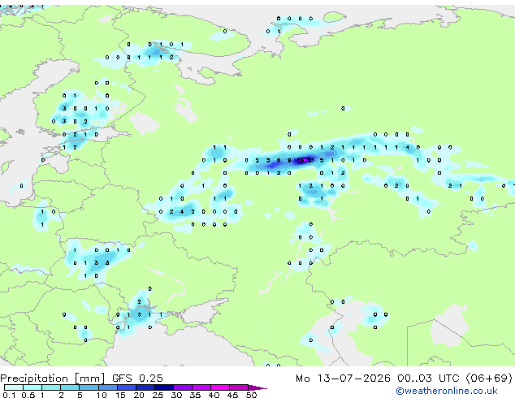This screenshot has height=398, width=515.
Task: Select the 30-35 mm purple legend box
Action: [x=183, y=387]
